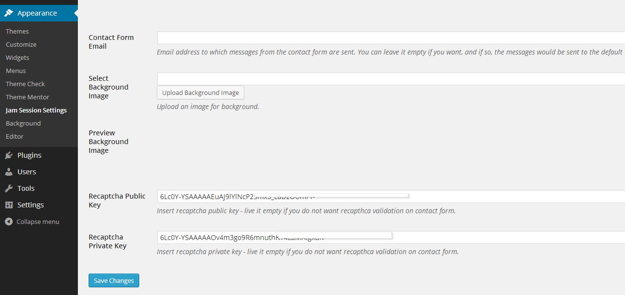Image resolution: width=625 pixels, height=295 pixels.
Task: Open the theme Editor link
Action: click(x=15, y=136)
